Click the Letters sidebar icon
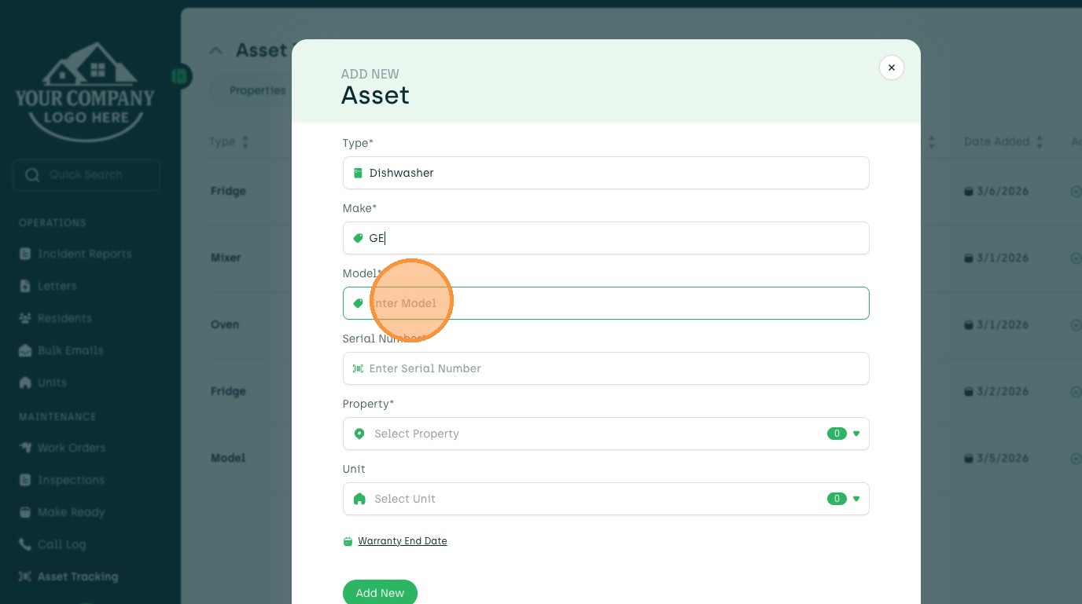Image resolution: width=1082 pixels, height=604 pixels. point(25,286)
